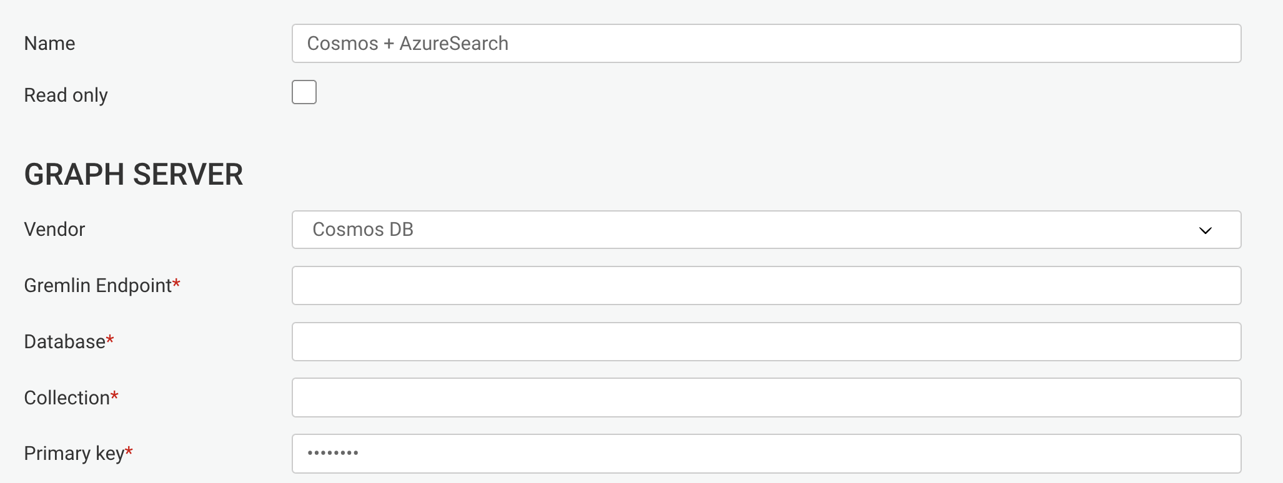This screenshot has width=1283, height=483.
Task: Click the "Cosmos DB" selected value text
Action: [x=363, y=230]
